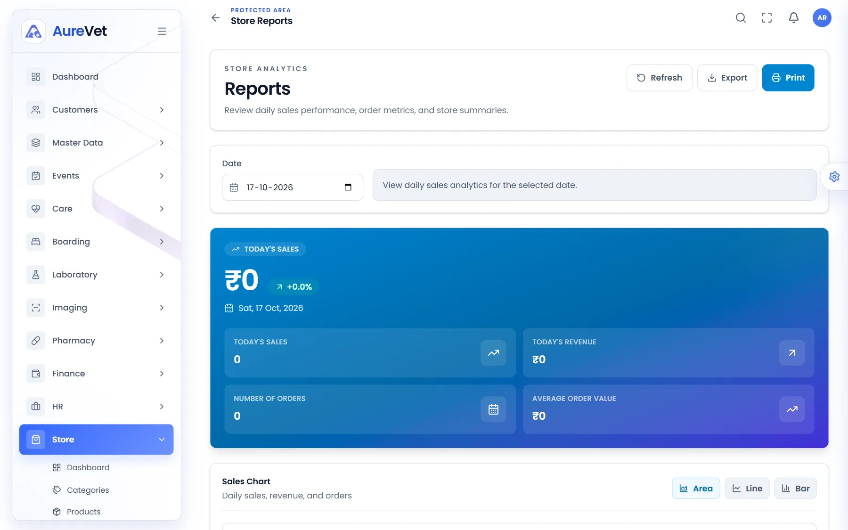Click trend icon in Average Order Value card
The image size is (848, 530).
click(792, 409)
